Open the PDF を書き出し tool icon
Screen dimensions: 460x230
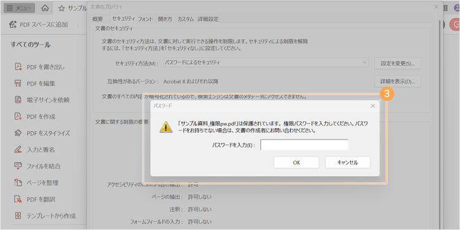point(18,67)
